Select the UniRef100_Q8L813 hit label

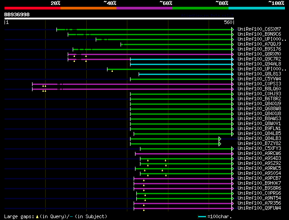coord(259,74)
